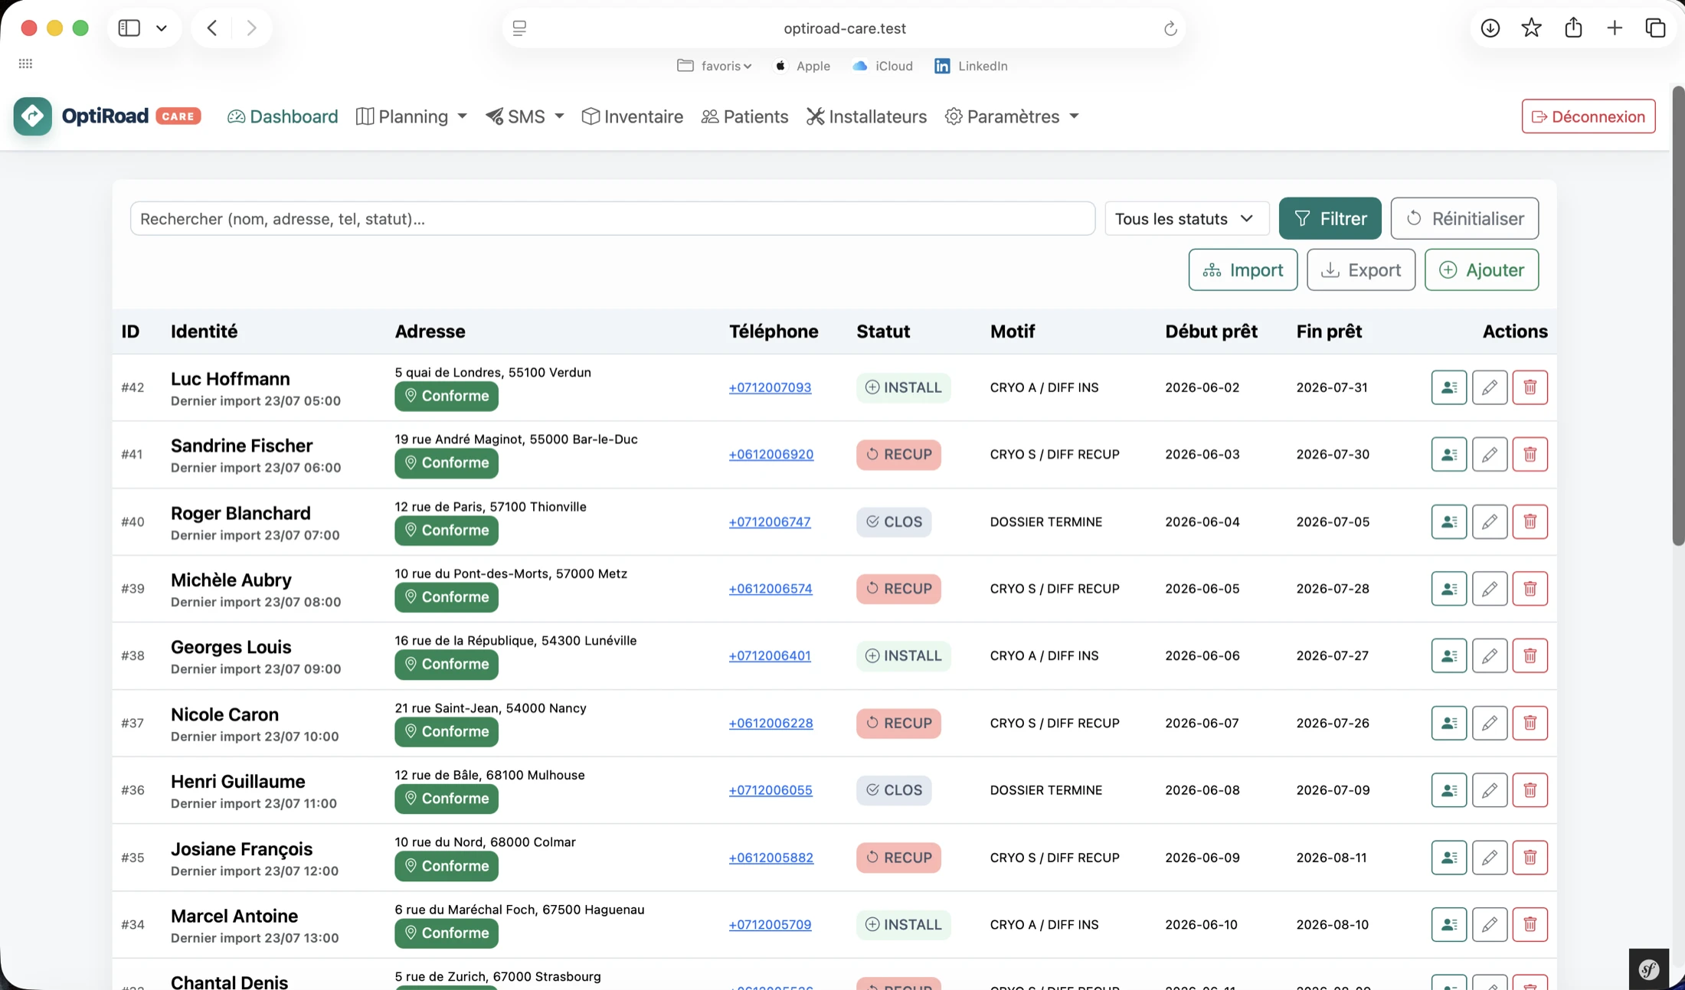Click Conforme badge for Roger Blanchard
1685x990 pixels.
point(447,531)
